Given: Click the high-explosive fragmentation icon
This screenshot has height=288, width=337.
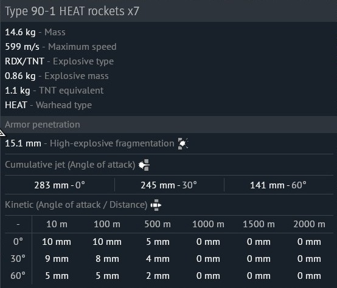Looking at the screenshot, I should (183, 143).
